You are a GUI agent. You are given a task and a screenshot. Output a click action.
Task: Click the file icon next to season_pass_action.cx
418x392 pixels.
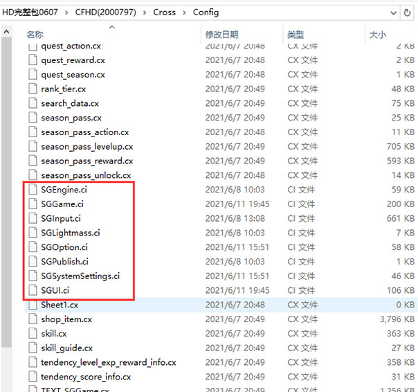coord(33,132)
